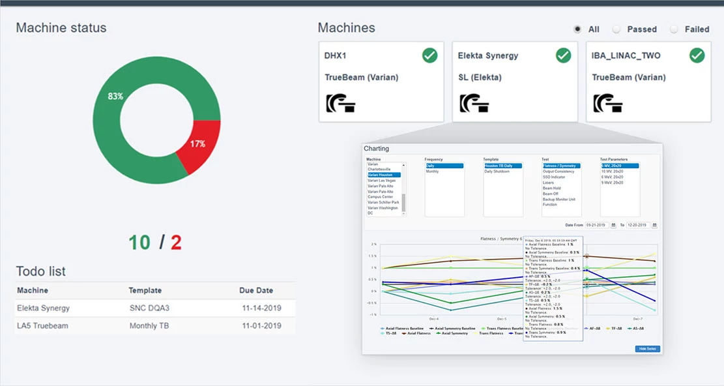Toggle the Axial Flatness legend series

[x=416, y=333]
